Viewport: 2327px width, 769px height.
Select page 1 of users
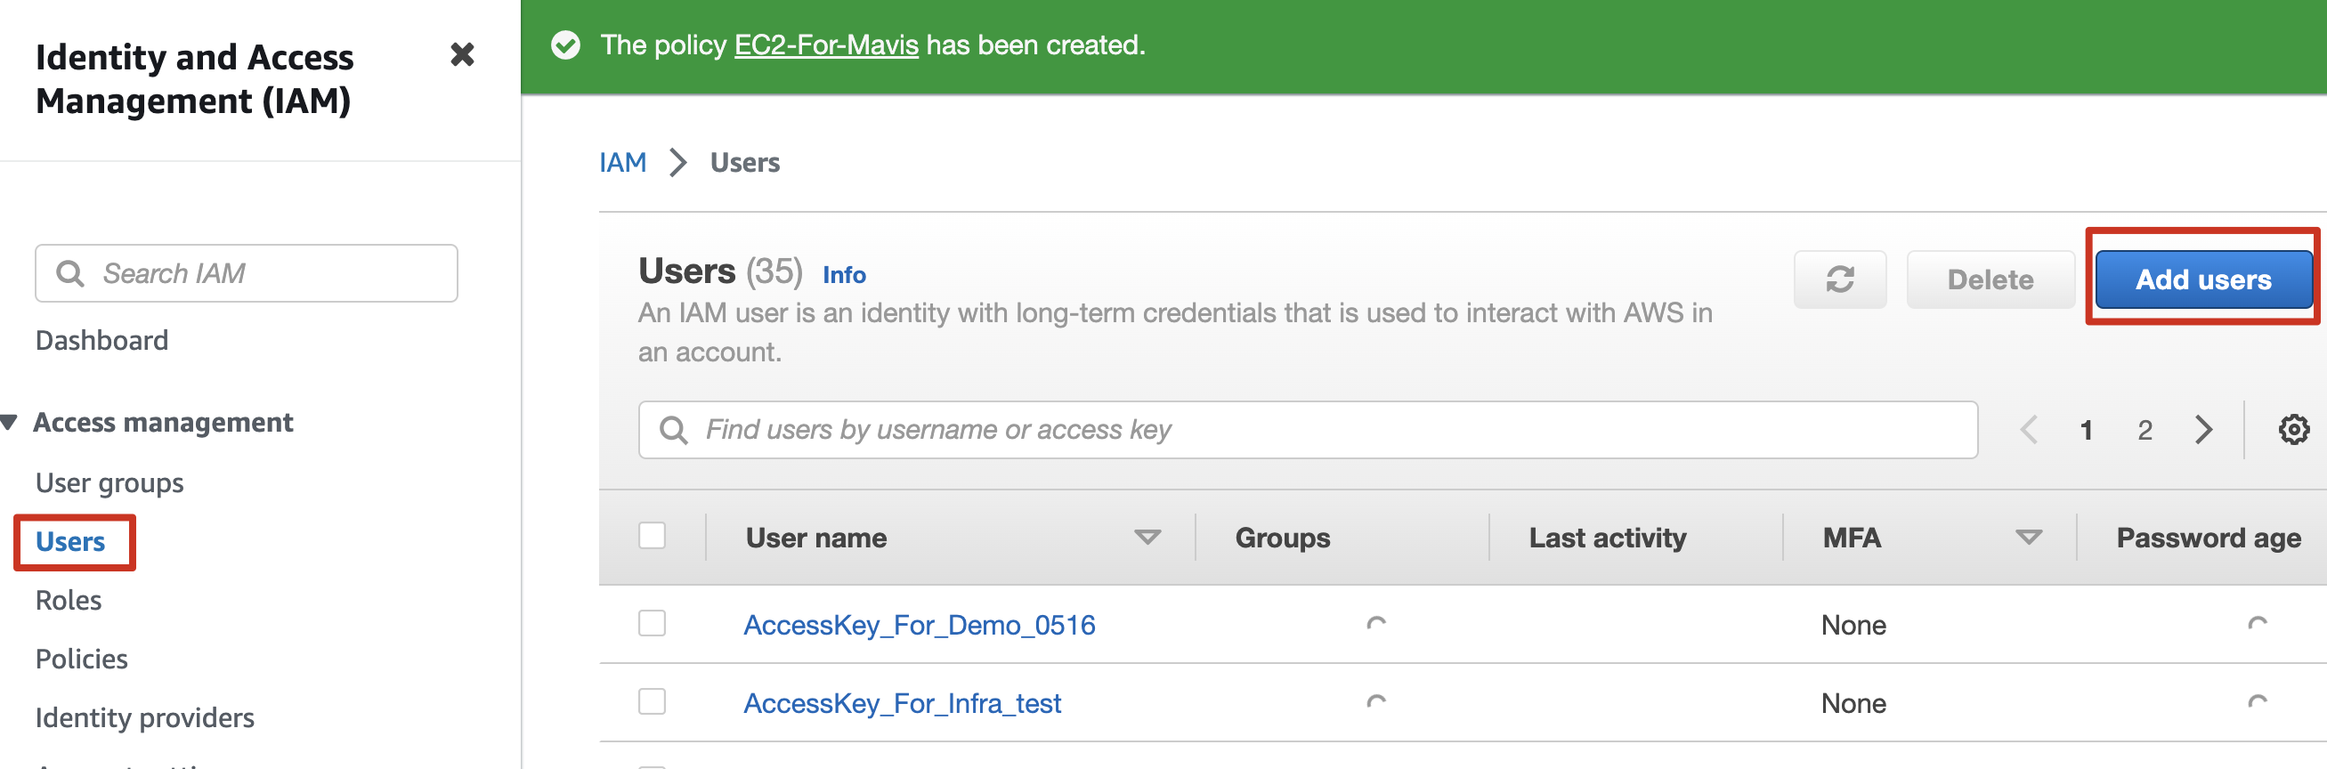coord(2086,430)
